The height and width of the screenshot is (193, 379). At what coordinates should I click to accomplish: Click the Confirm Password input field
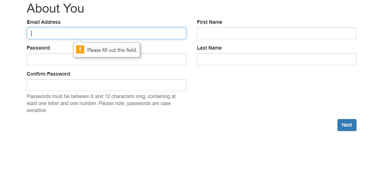click(106, 85)
